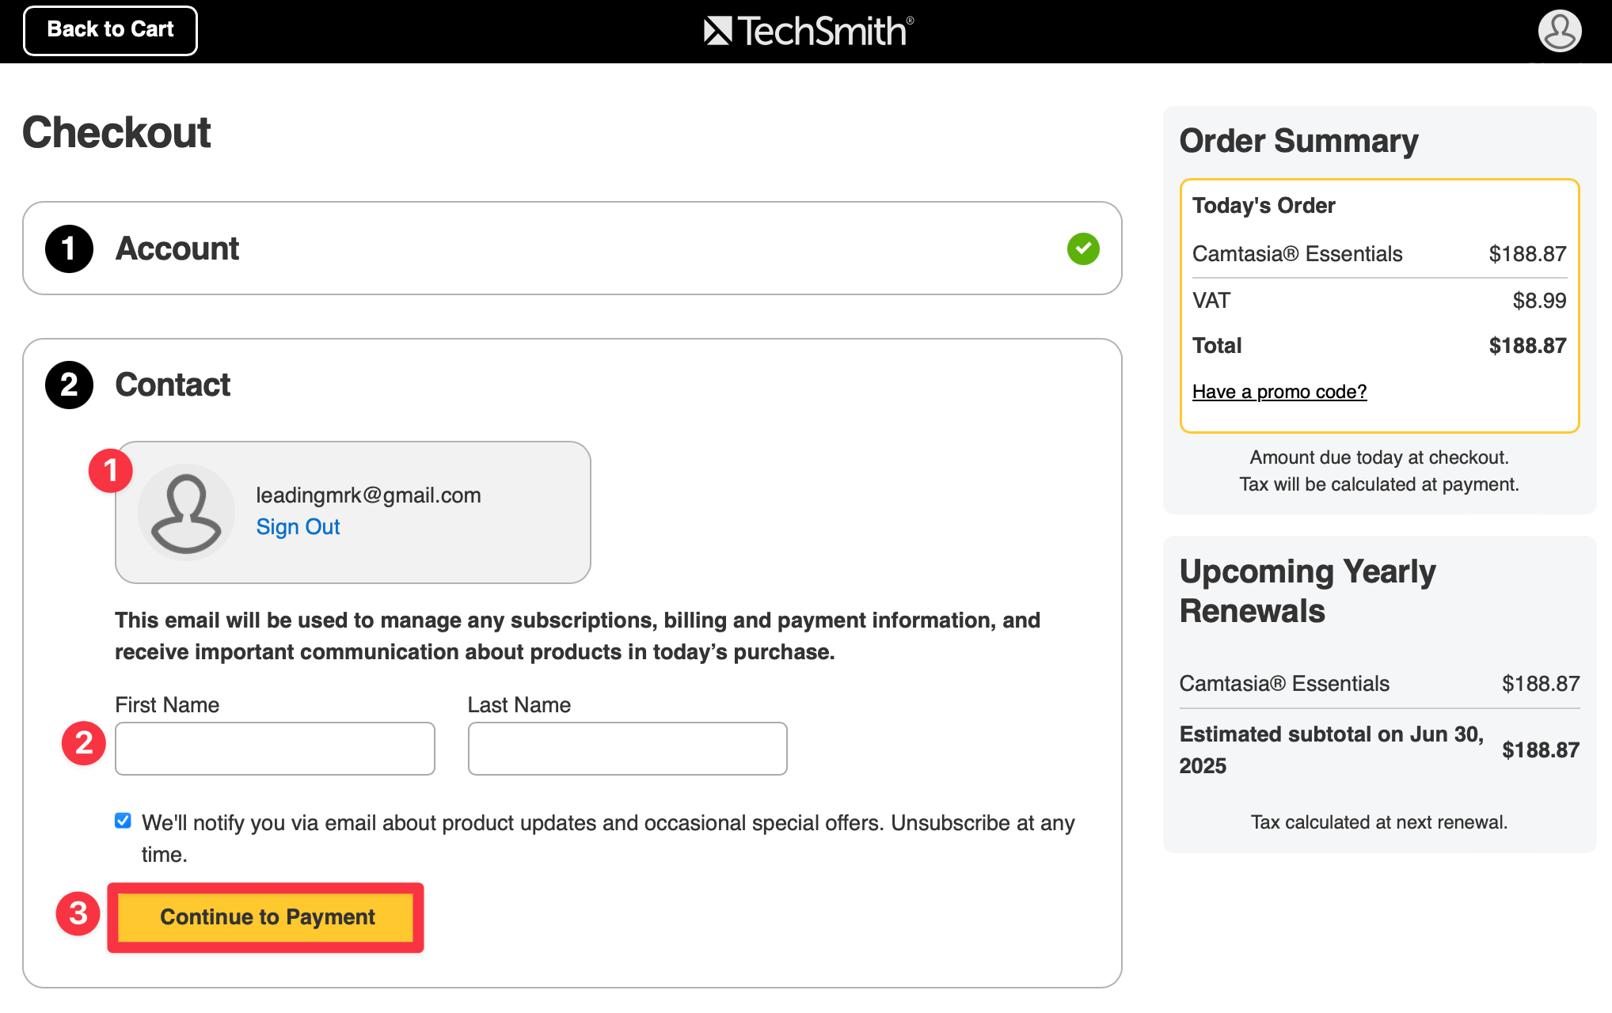Viewport: 1612px width, 1013px height.
Task: Focus the Last Name field
Action: pos(627,749)
